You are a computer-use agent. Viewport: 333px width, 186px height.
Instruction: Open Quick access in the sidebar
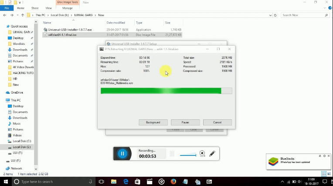19,26
